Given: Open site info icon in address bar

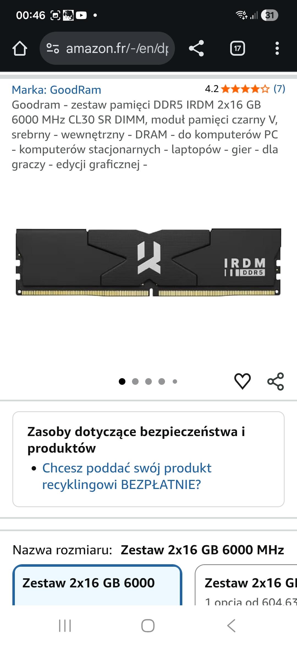Looking at the screenshot, I should tap(53, 48).
